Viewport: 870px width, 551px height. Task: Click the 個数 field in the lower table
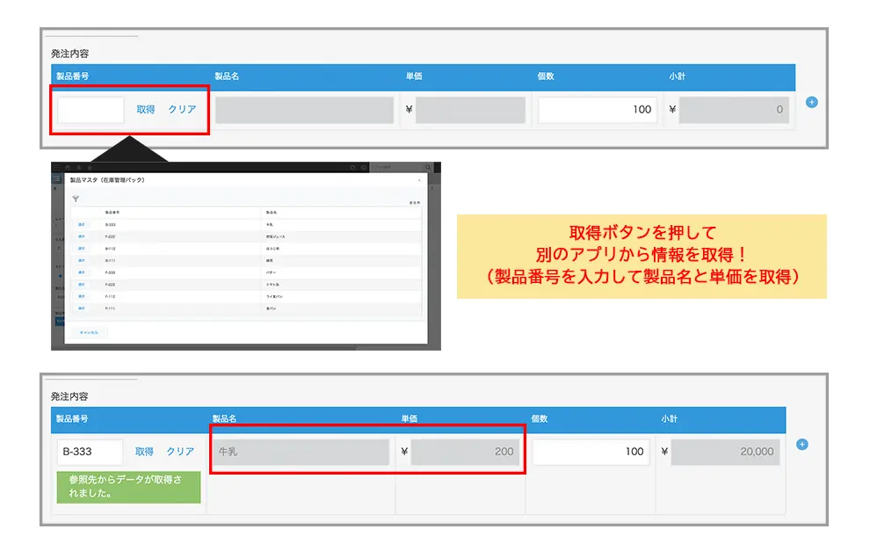591,452
